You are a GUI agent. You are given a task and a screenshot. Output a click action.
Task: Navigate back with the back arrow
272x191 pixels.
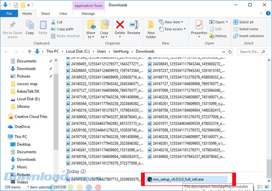click(6, 52)
